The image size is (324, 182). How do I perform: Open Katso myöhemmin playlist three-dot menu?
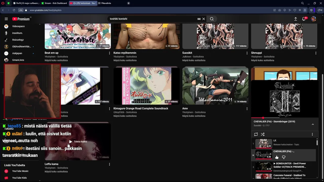pos(178,53)
